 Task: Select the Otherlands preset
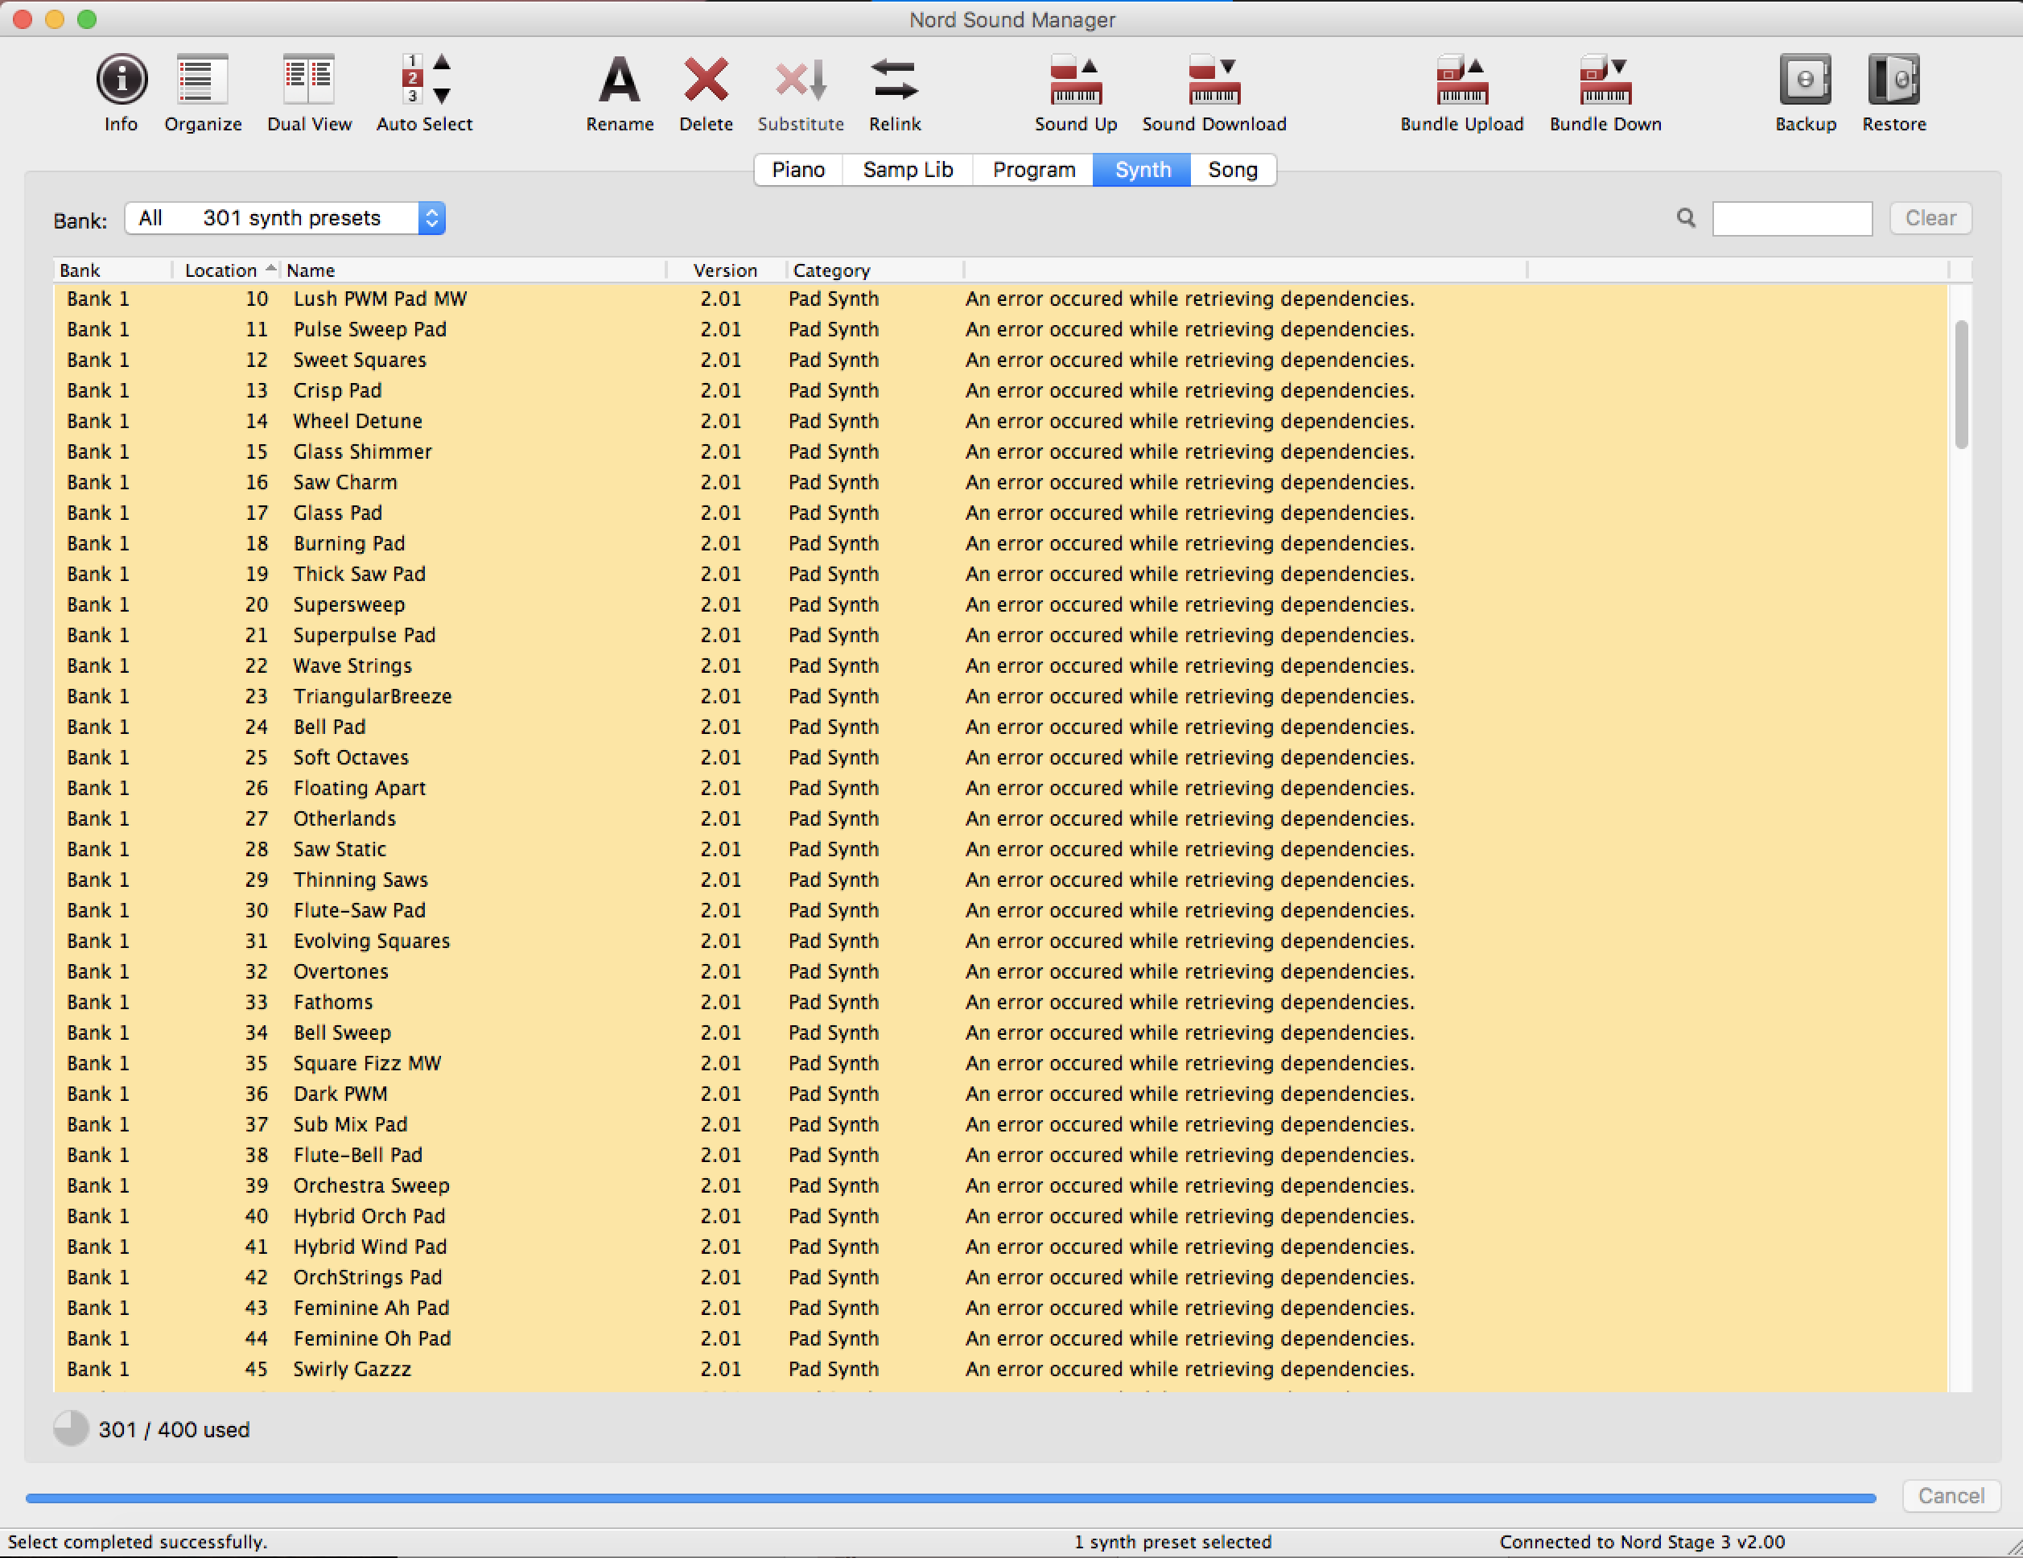tap(1000, 818)
